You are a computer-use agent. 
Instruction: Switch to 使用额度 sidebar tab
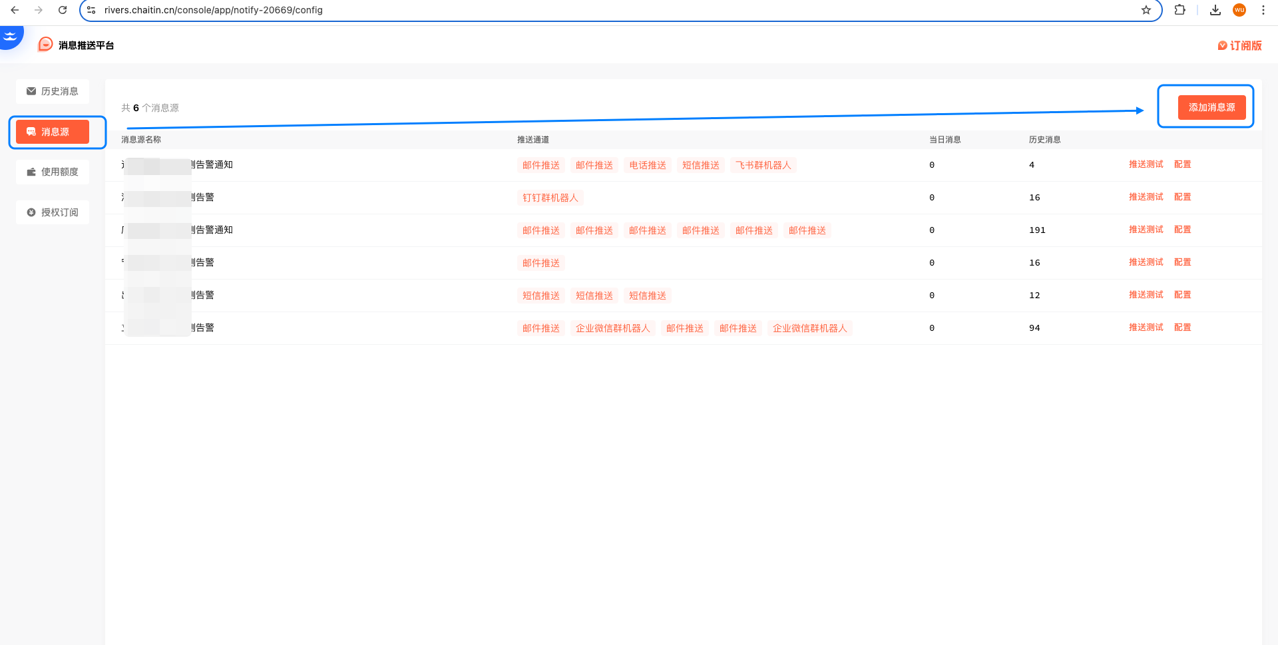pyautogui.click(x=53, y=172)
